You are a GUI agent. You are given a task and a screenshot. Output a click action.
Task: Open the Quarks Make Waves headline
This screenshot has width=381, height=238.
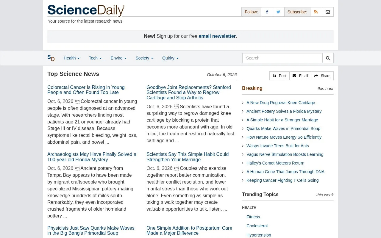[91, 231]
